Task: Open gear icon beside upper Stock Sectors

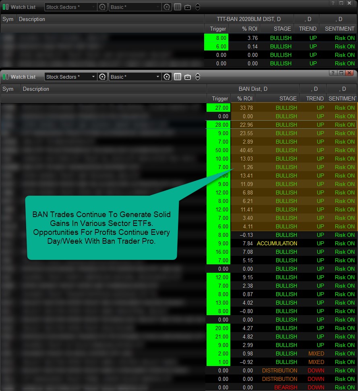Action: point(102,7)
